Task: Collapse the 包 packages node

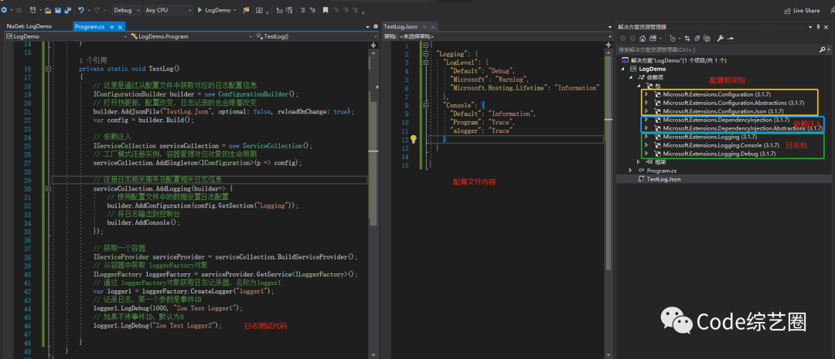Action: pyautogui.click(x=639, y=86)
